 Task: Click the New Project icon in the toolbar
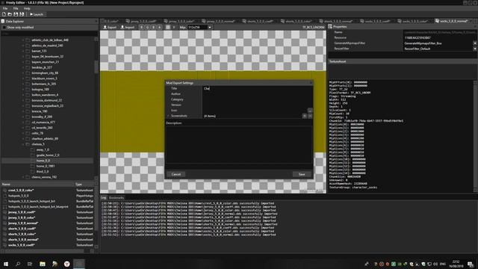pos(4,14)
